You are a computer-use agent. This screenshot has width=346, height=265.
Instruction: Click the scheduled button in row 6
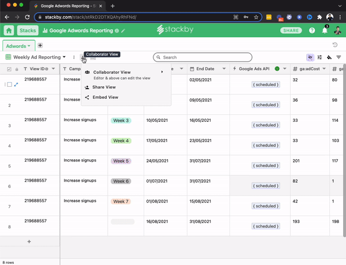tap(266, 186)
